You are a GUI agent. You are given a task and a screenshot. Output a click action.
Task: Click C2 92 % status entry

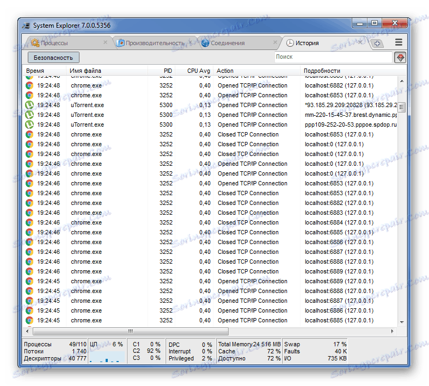[146, 351]
